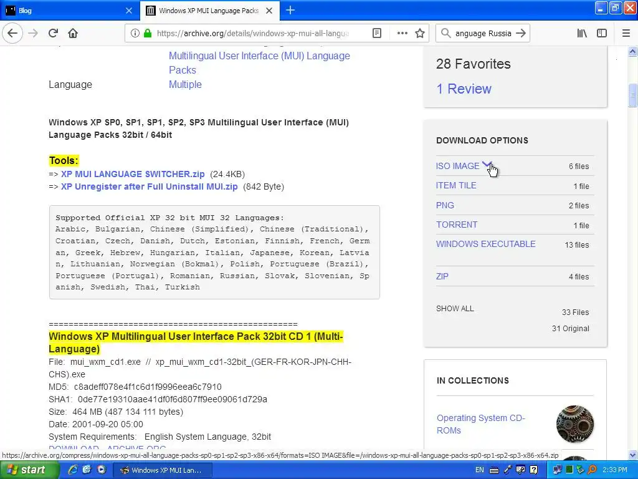
Task: Toggle reader view in address bar
Action: point(377,33)
